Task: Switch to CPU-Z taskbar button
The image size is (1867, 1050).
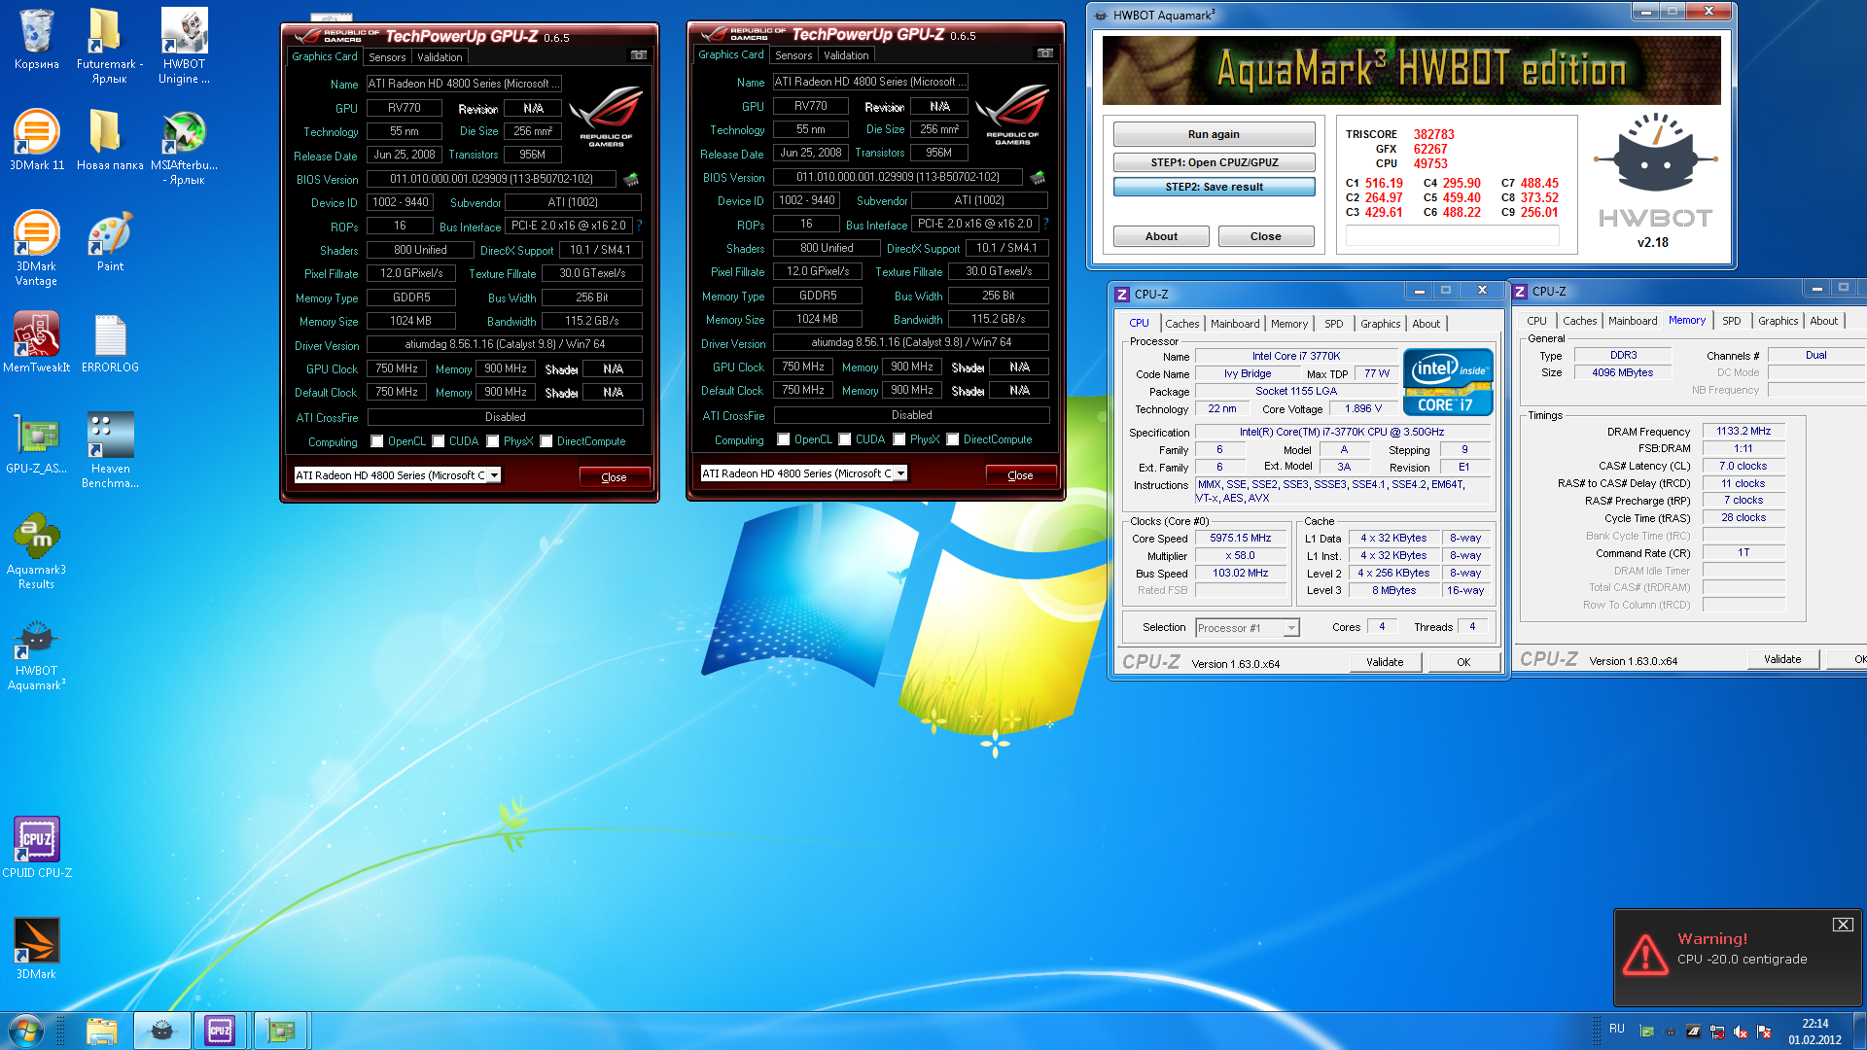Action: pos(220,1031)
